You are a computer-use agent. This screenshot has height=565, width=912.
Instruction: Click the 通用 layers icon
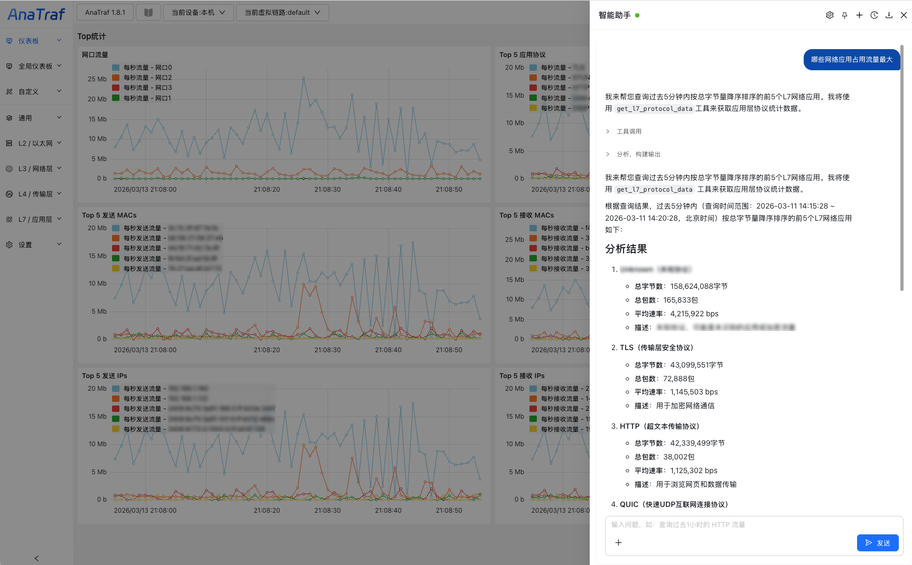click(9, 118)
